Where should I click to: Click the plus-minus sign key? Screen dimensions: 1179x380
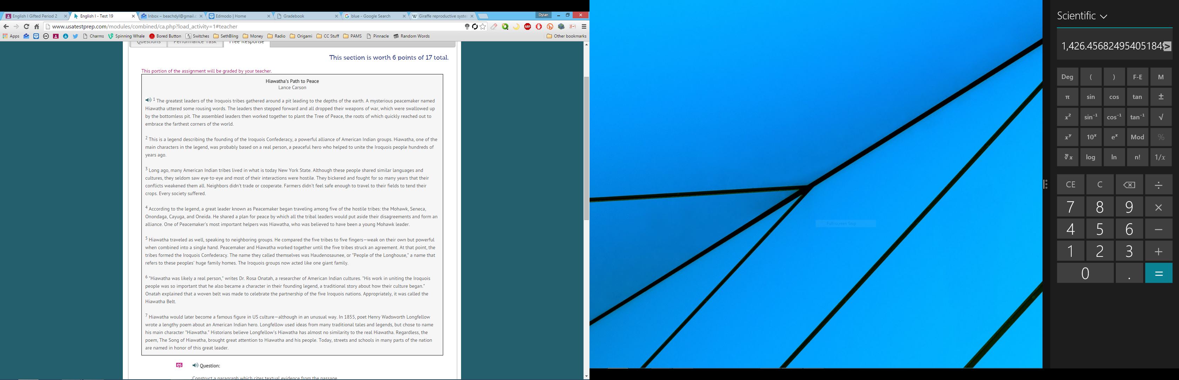1161,97
